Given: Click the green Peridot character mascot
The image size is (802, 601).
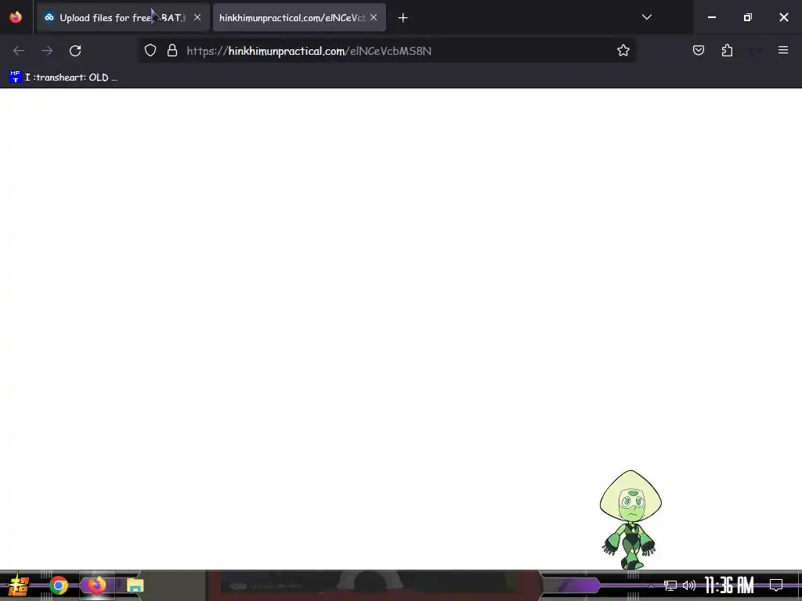Looking at the screenshot, I should click(630, 520).
